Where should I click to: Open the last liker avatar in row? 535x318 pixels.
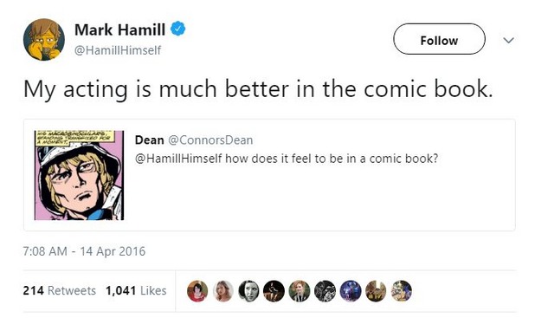click(402, 290)
